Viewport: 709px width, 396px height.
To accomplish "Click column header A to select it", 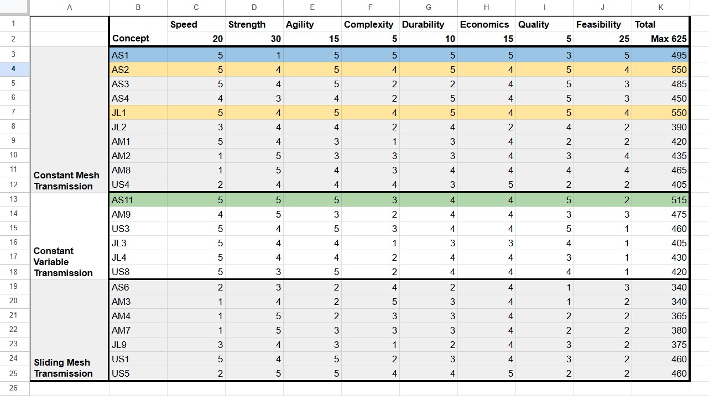I will click(69, 7).
